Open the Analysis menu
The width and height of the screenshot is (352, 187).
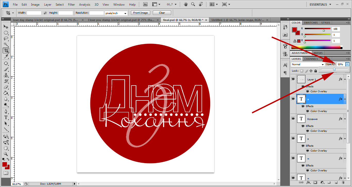point(85,4)
